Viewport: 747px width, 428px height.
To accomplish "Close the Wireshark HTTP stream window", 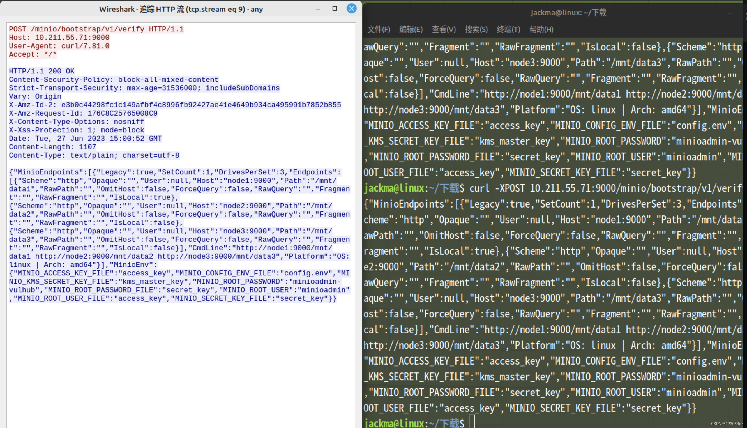I will click(x=351, y=8).
